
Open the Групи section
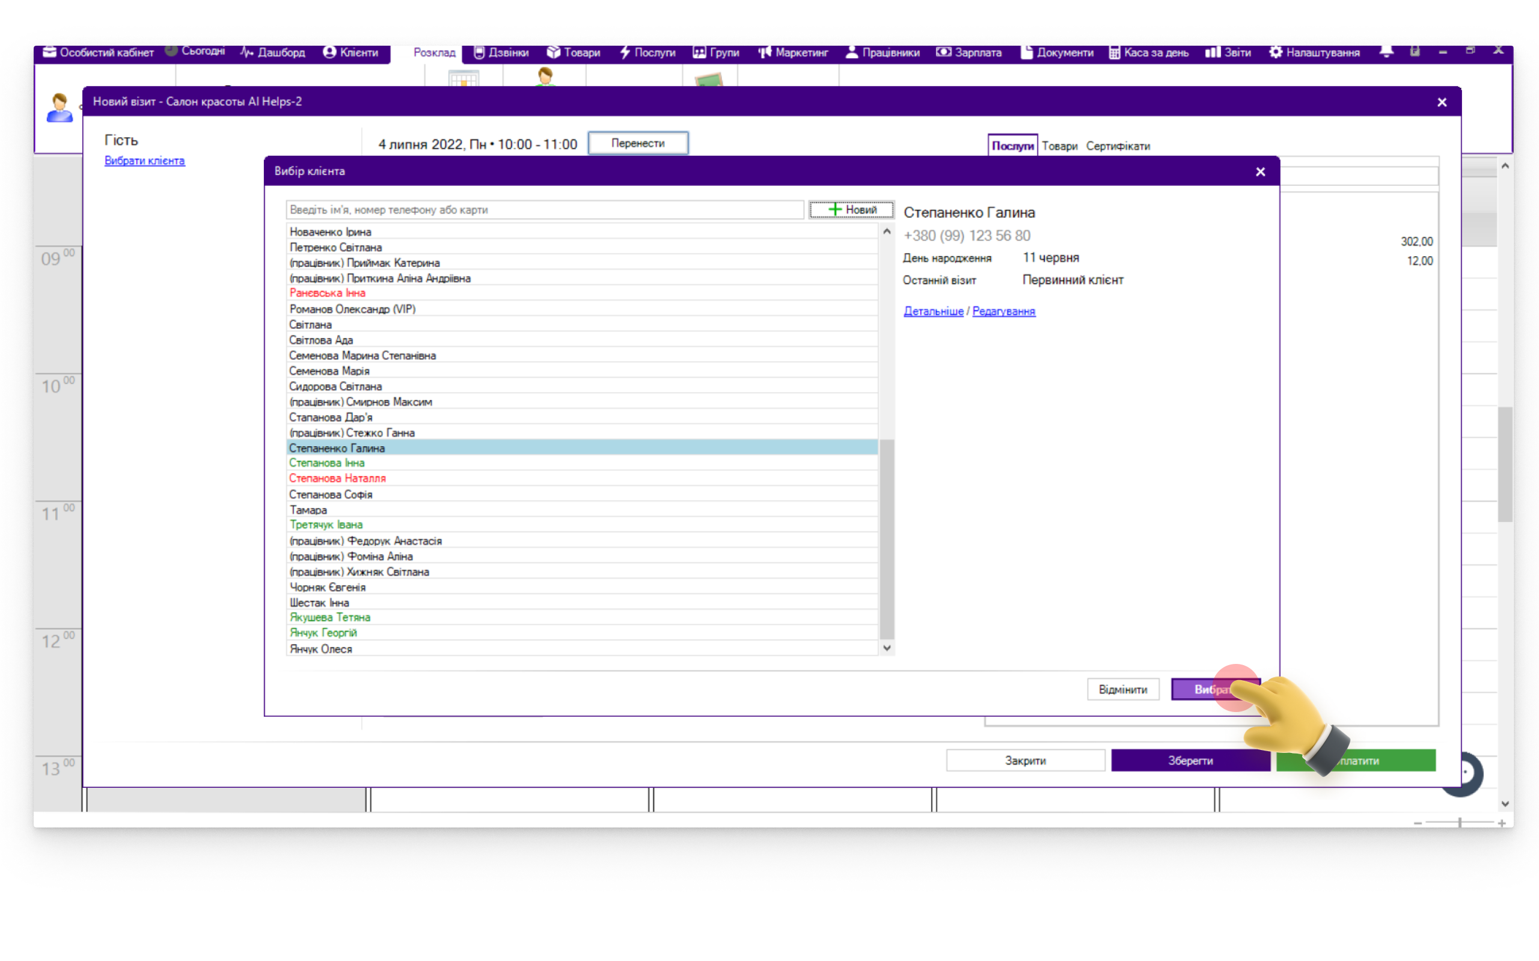[x=716, y=53]
